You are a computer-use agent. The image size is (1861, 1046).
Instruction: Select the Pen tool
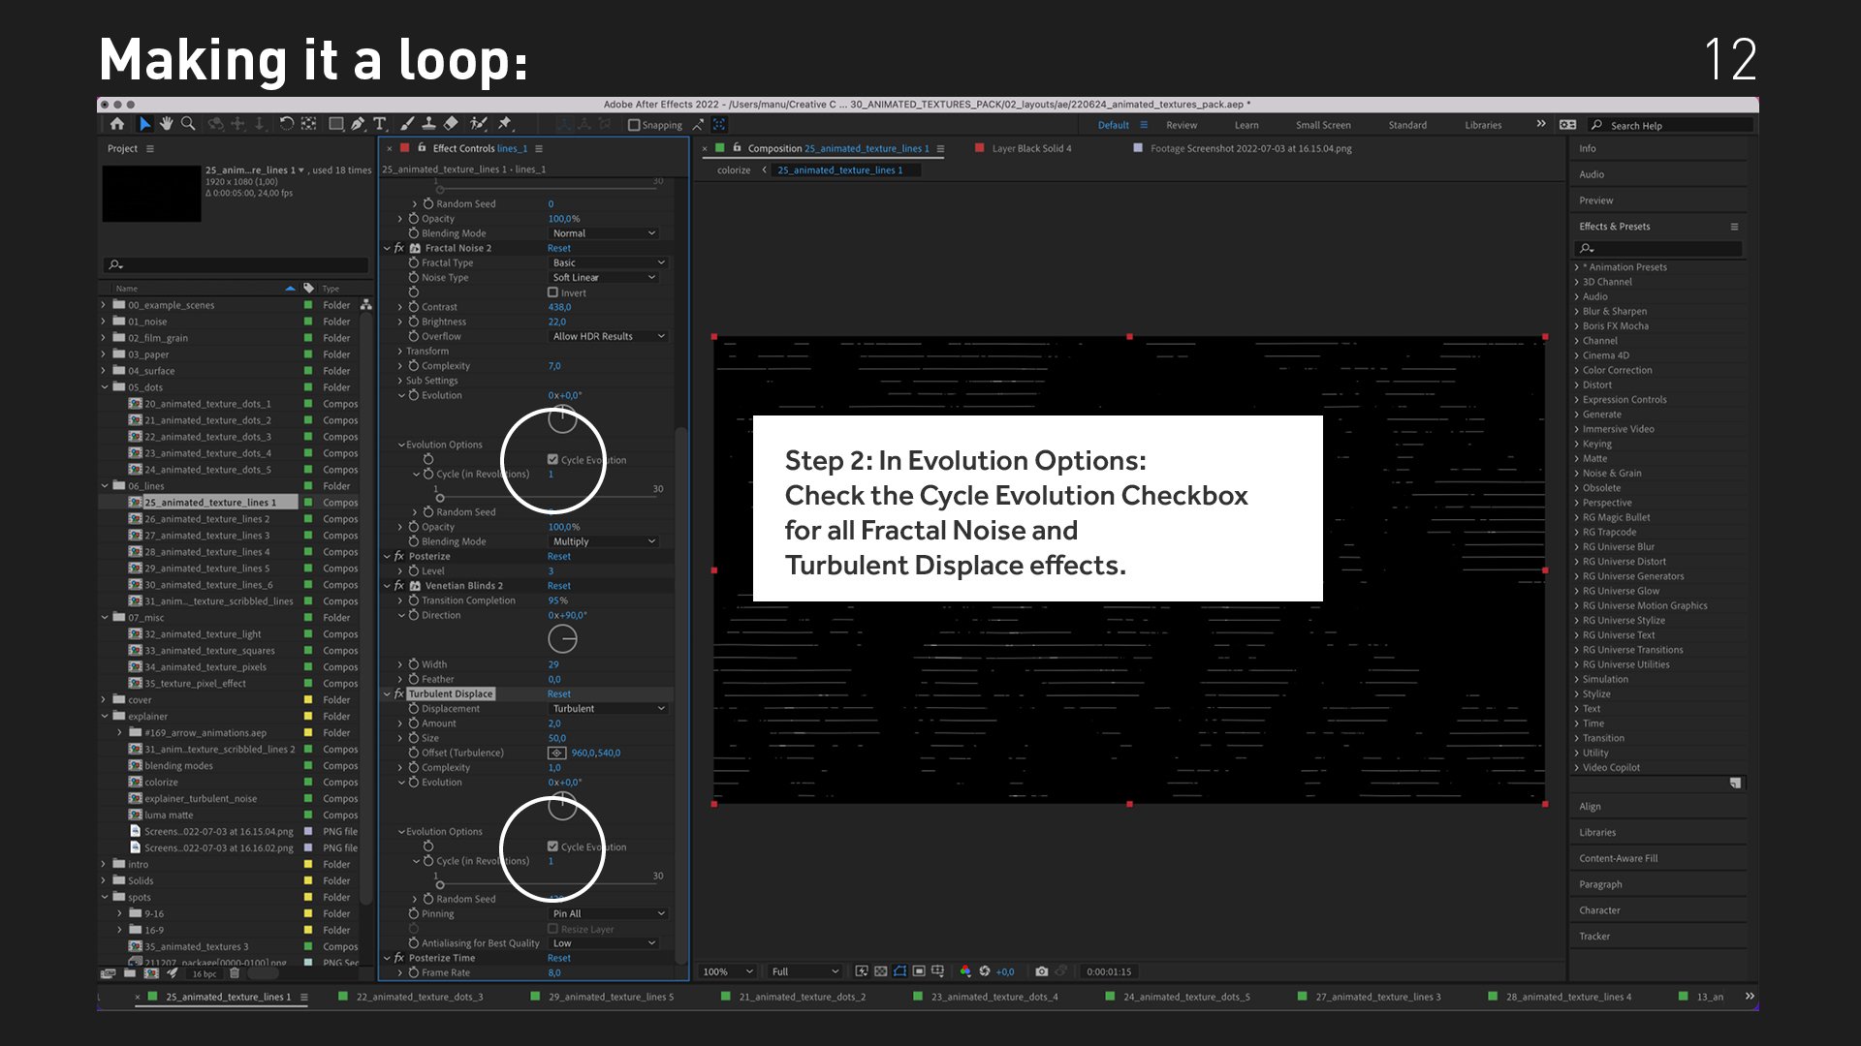(358, 124)
